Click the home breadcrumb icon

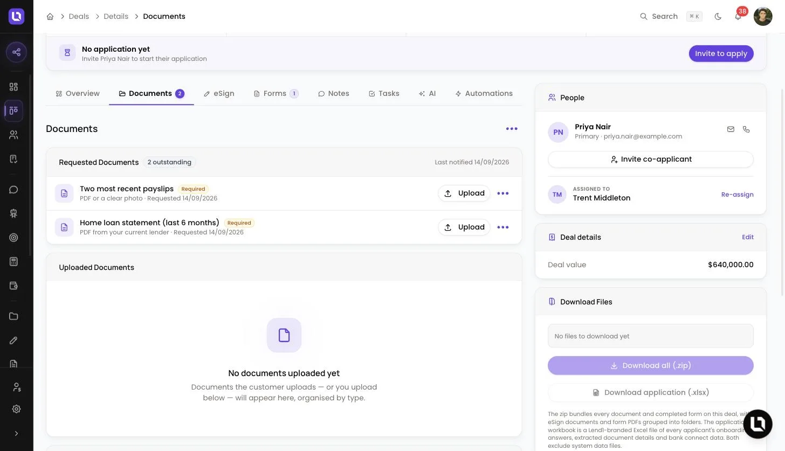50,17
